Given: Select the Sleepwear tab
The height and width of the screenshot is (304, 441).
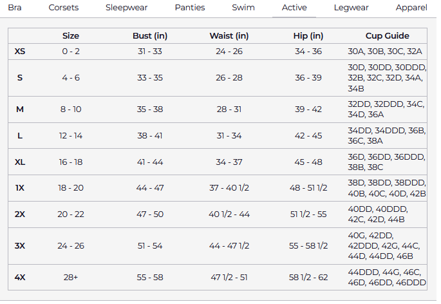Looking at the screenshot, I should (x=127, y=8).
